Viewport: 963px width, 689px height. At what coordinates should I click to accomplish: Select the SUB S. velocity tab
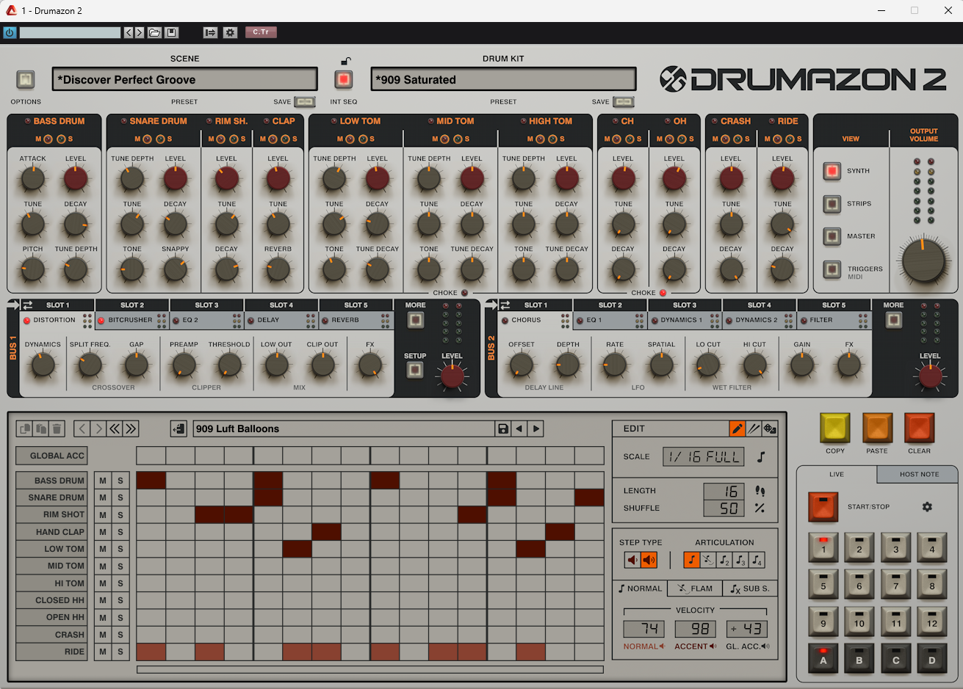pyautogui.click(x=750, y=588)
